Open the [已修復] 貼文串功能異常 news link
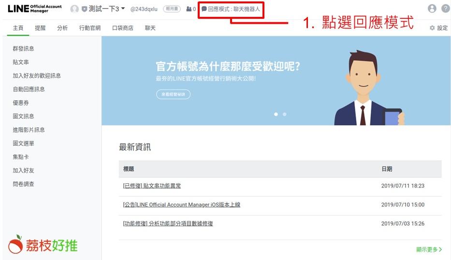 pyautogui.click(x=152, y=186)
